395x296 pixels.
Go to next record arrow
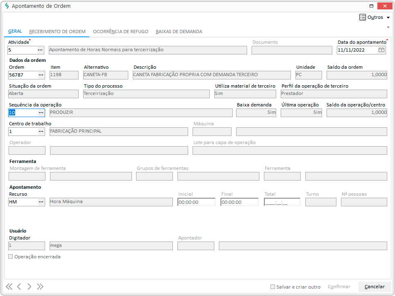(x=30, y=287)
